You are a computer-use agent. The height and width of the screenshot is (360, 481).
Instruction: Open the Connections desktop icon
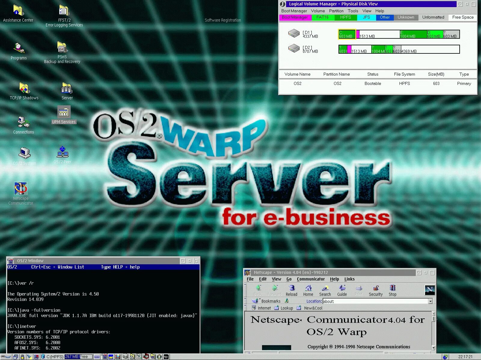[x=23, y=125]
